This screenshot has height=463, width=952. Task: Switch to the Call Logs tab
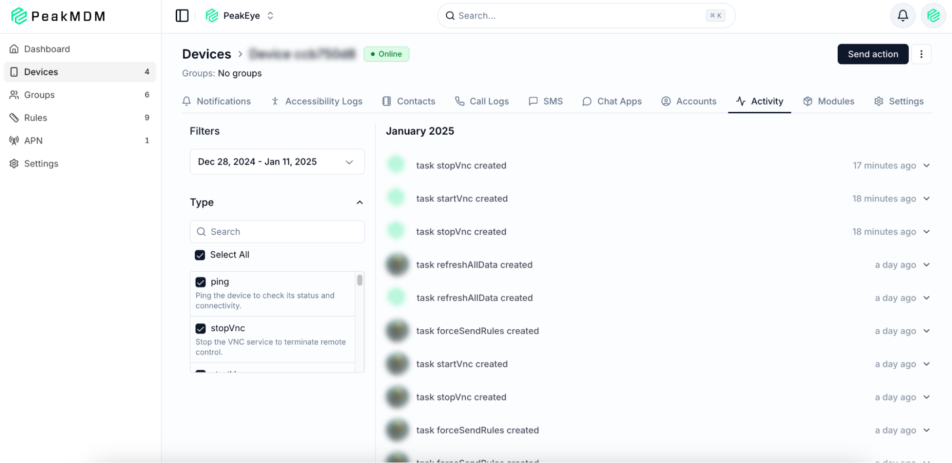(x=482, y=101)
